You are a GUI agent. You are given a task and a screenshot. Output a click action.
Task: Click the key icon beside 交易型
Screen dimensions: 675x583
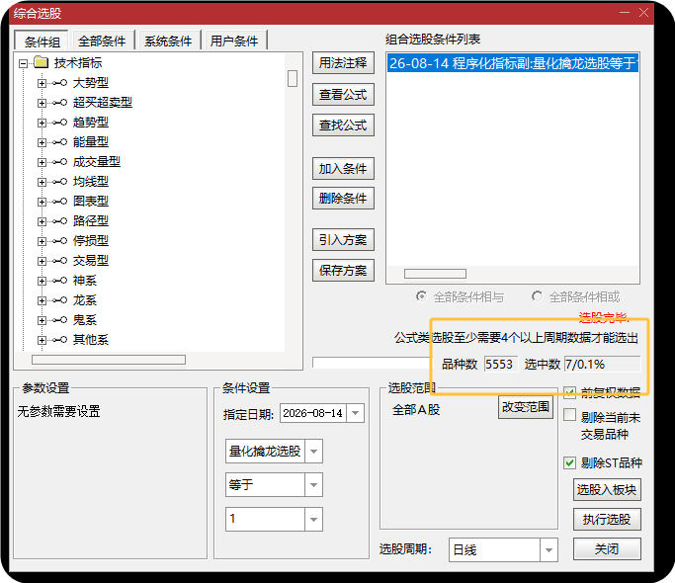pyautogui.click(x=60, y=261)
